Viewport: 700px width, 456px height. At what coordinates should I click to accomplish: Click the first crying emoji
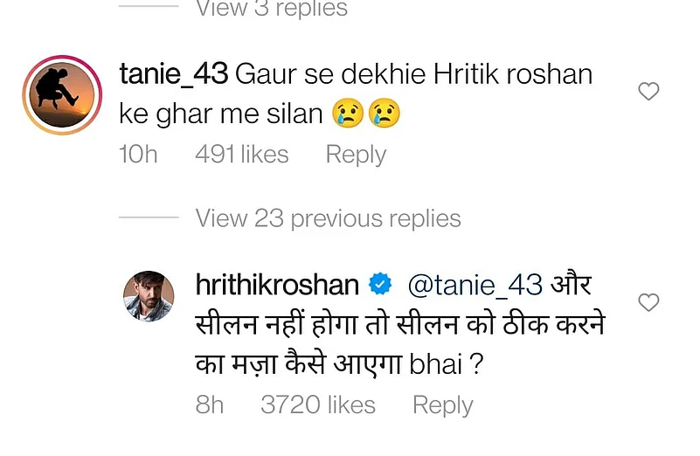tap(349, 115)
